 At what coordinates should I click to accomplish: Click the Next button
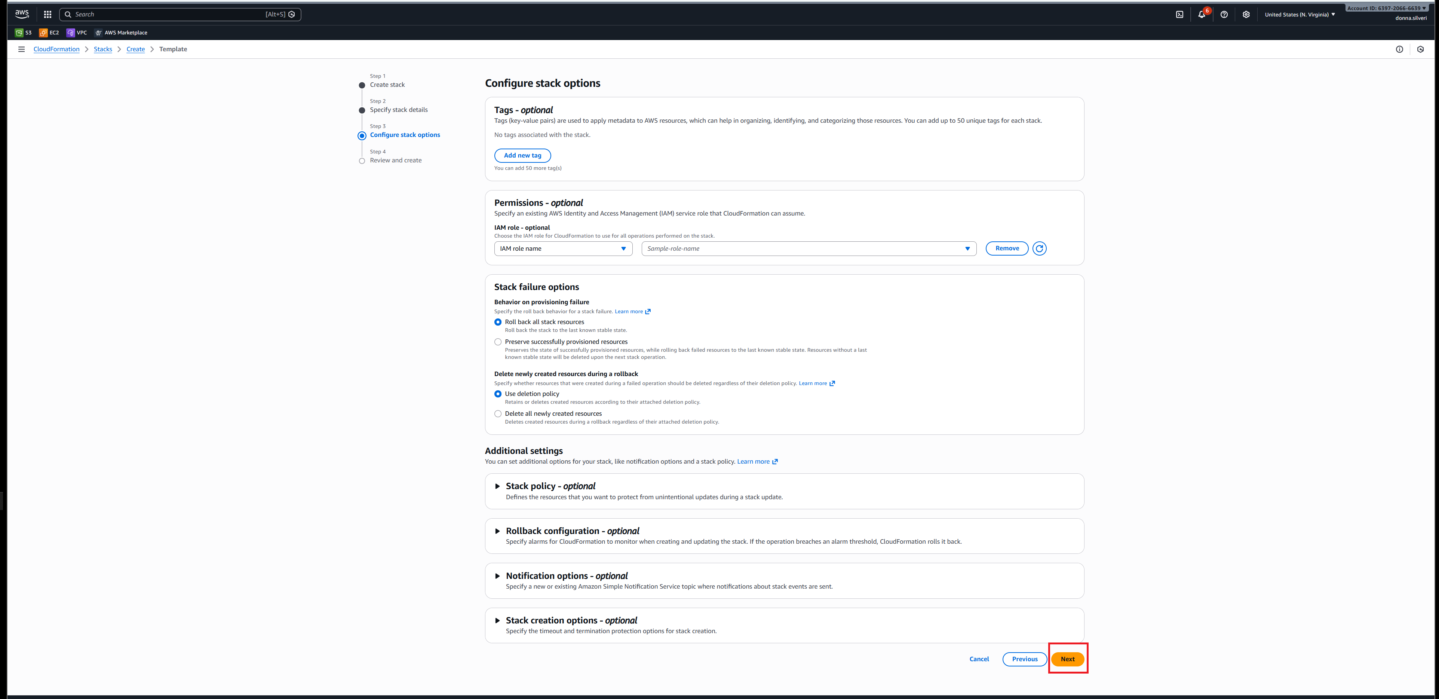tap(1067, 659)
